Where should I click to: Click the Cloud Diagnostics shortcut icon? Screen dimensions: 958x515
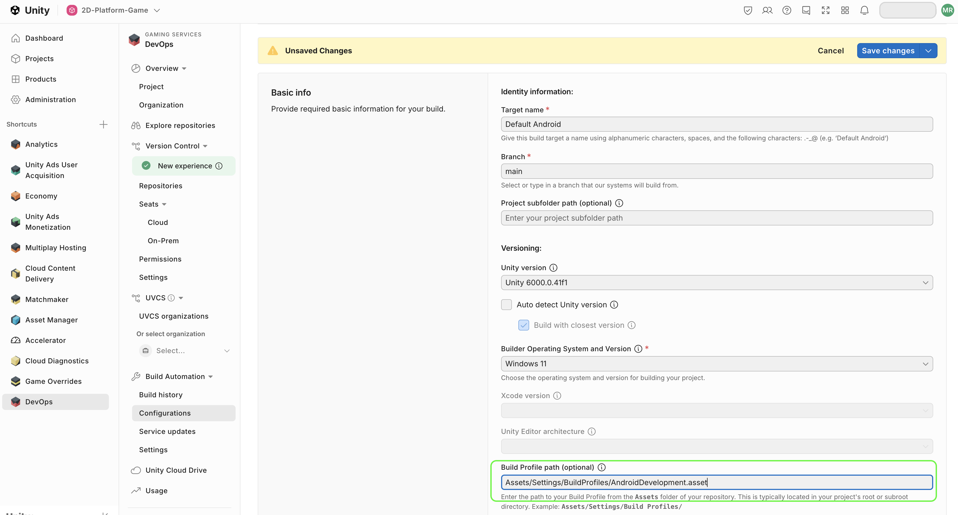pyautogui.click(x=16, y=361)
